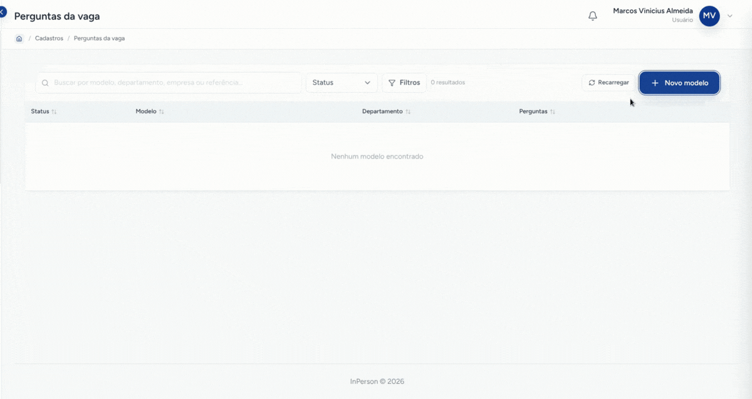Open the Cadastros breadcrumb link

(49, 38)
